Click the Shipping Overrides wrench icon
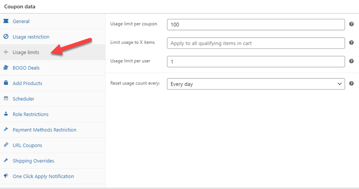Image resolution: width=359 pixels, height=189 pixels. coord(6,160)
